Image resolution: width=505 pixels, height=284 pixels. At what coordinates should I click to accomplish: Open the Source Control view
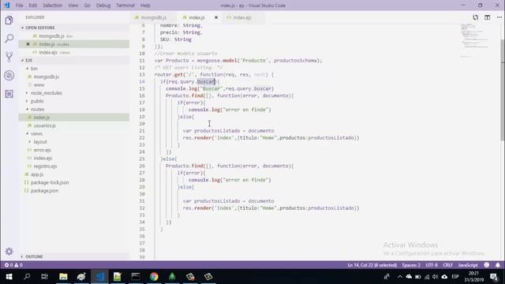[9, 57]
